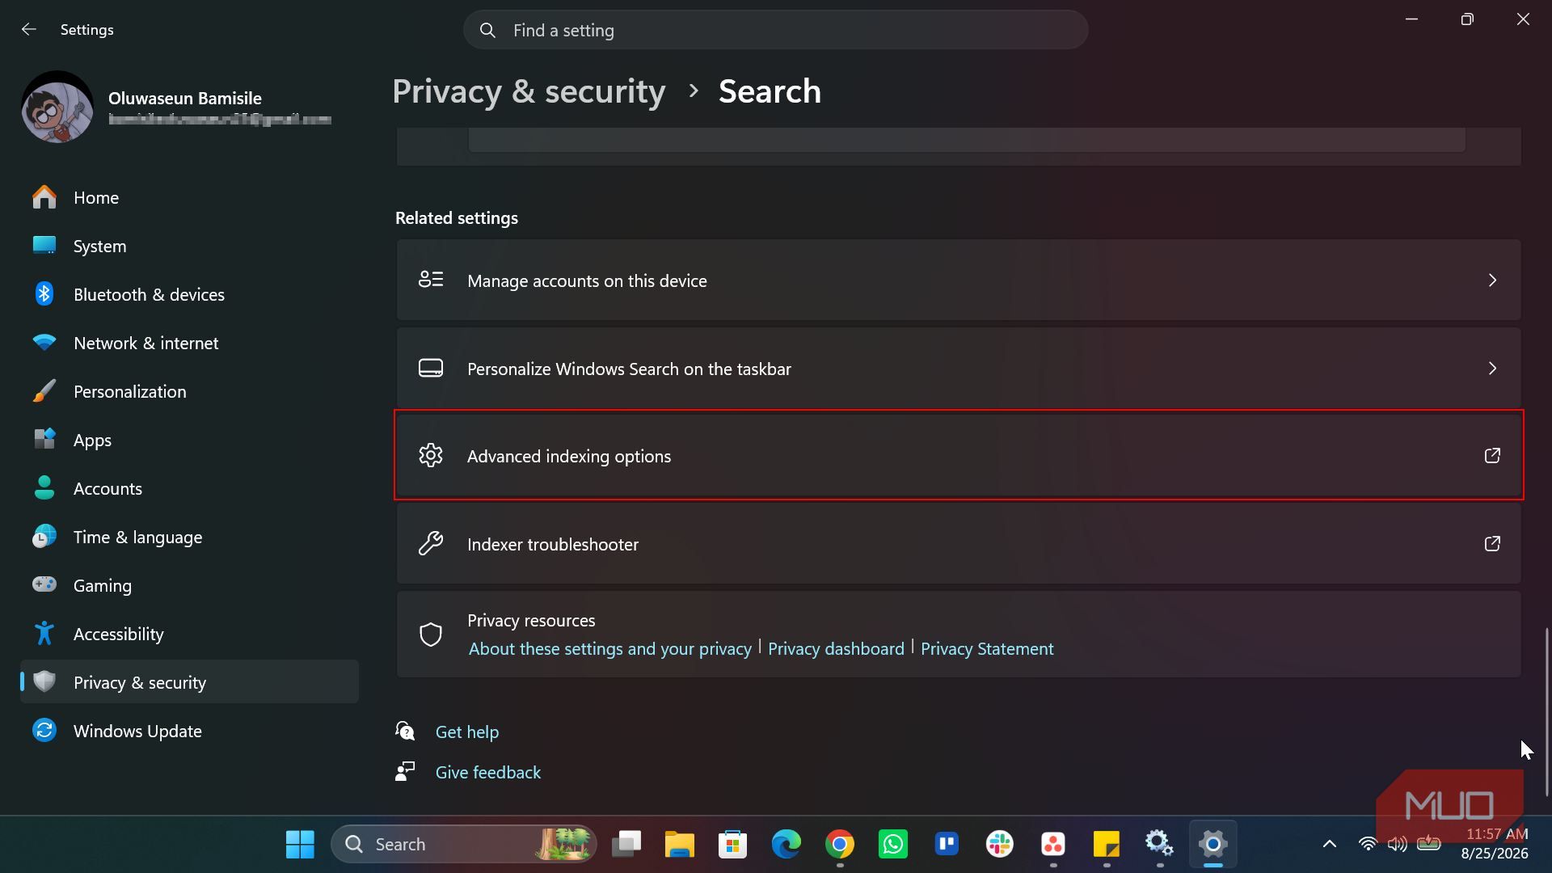Show hidden system tray icons
Image resolution: width=1552 pixels, height=873 pixels.
[x=1330, y=845]
